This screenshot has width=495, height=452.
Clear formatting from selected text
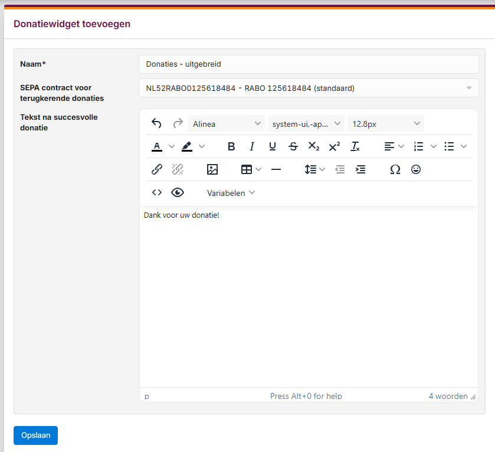point(355,146)
